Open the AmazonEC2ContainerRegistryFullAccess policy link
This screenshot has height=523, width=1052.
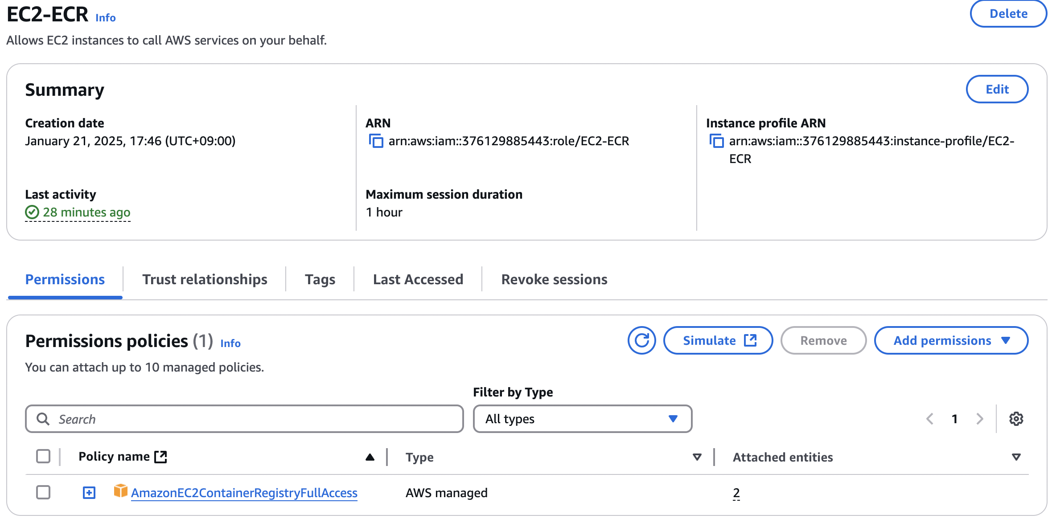pyautogui.click(x=244, y=493)
